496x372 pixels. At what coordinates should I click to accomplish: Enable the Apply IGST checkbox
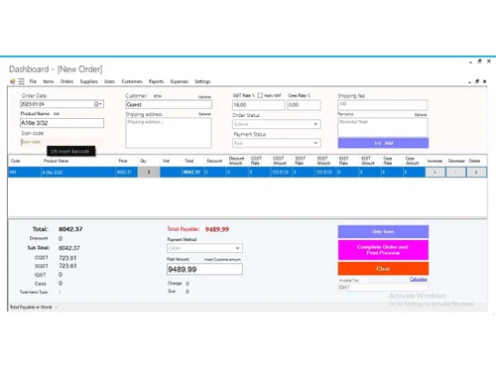coord(260,95)
